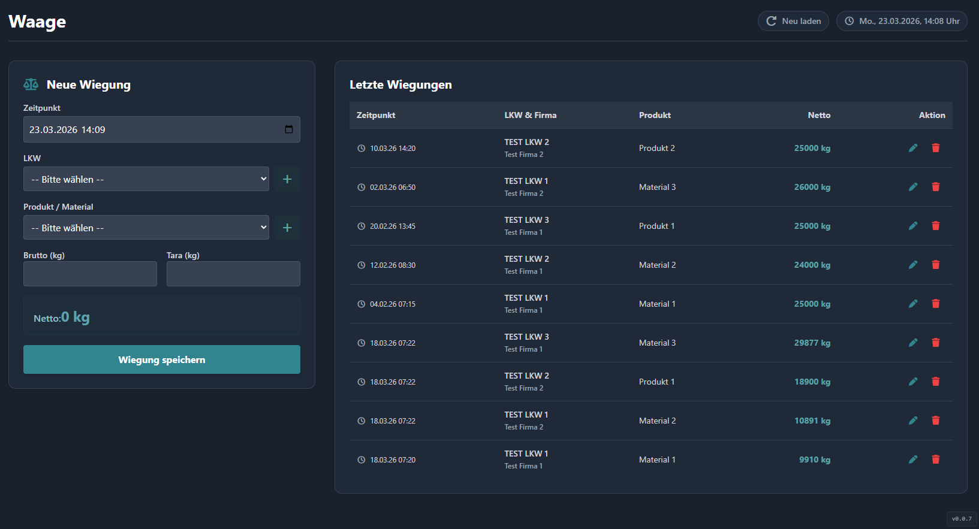This screenshot has height=529, width=979.
Task: Click the Neu laden button
Action: pos(793,21)
